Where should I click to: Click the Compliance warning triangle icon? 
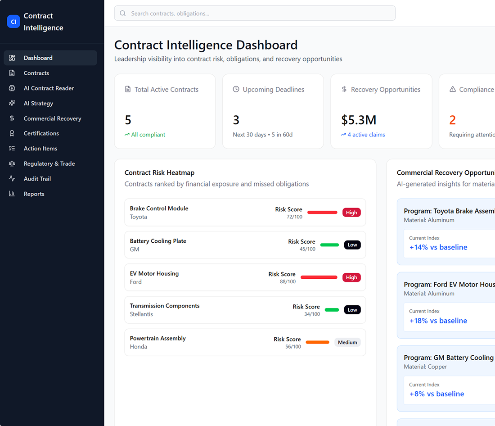point(453,89)
